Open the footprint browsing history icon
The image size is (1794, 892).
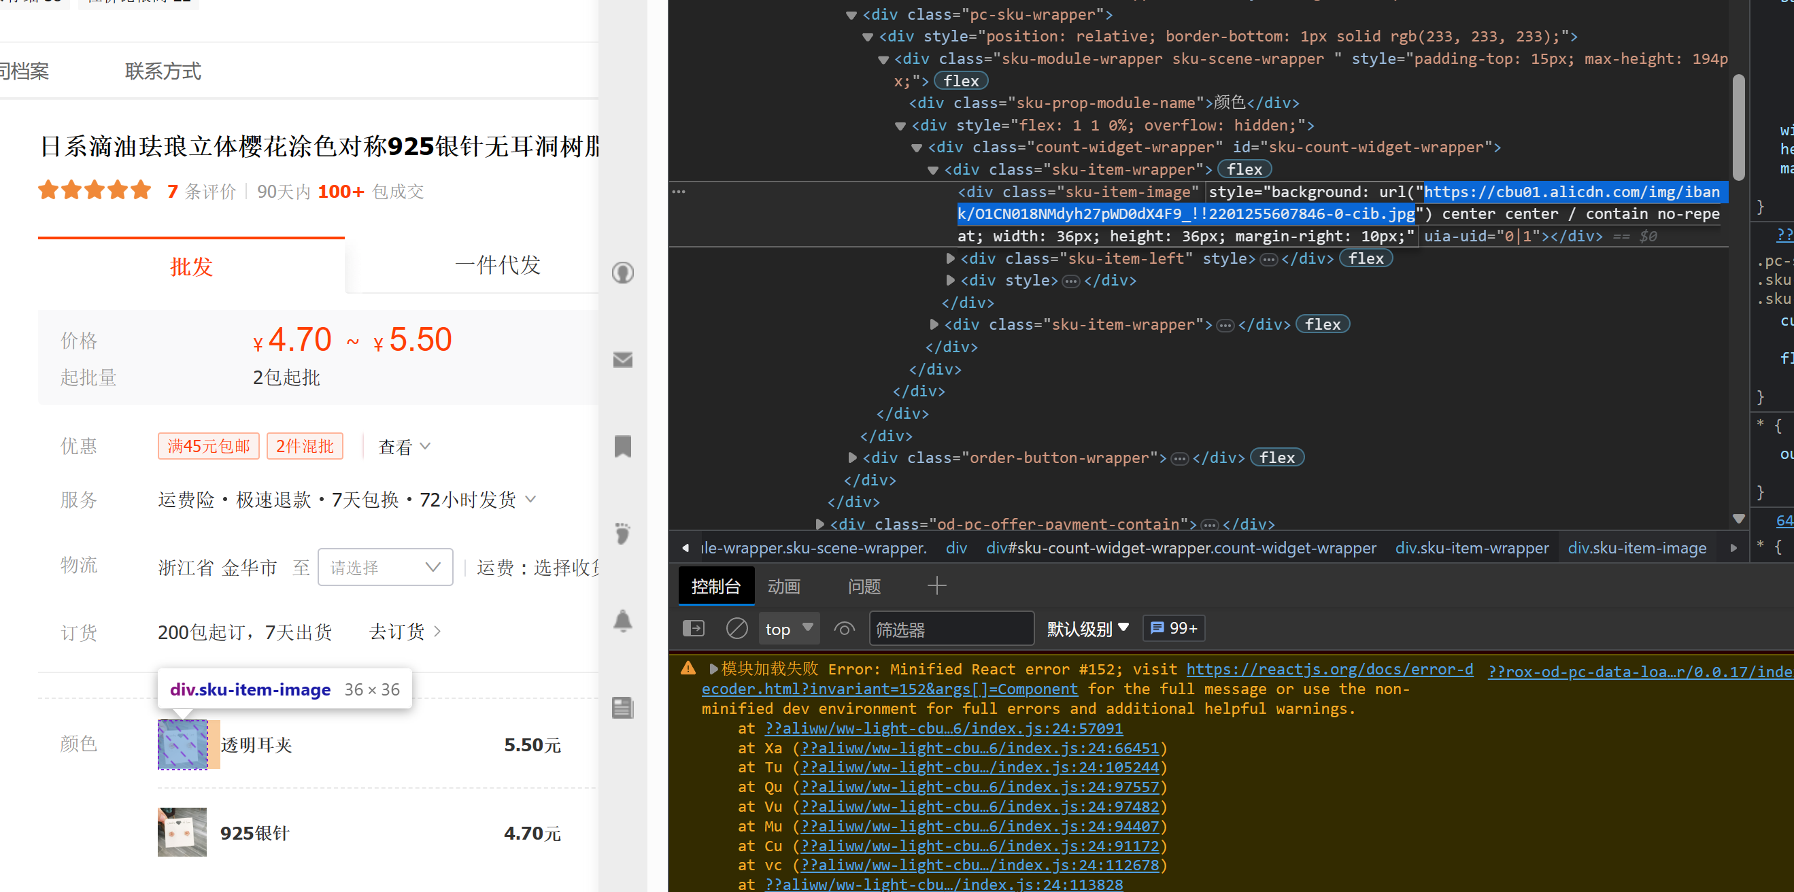click(x=623, y=534)
